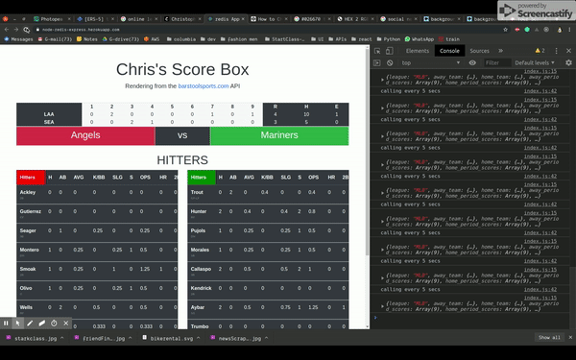The width and height of the screenshot is (576, 360).
Task: Open the bikerental.svg download
Action: [x=167, y=338]
